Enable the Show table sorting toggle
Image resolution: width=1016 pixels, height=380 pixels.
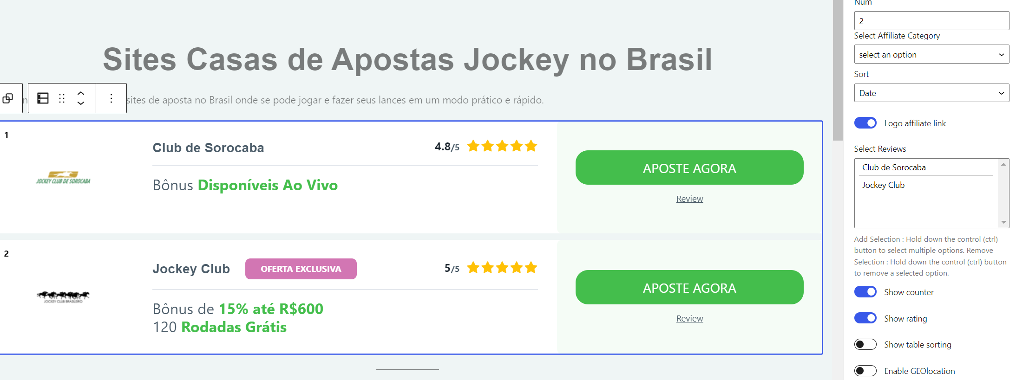(x=865, y=344)
